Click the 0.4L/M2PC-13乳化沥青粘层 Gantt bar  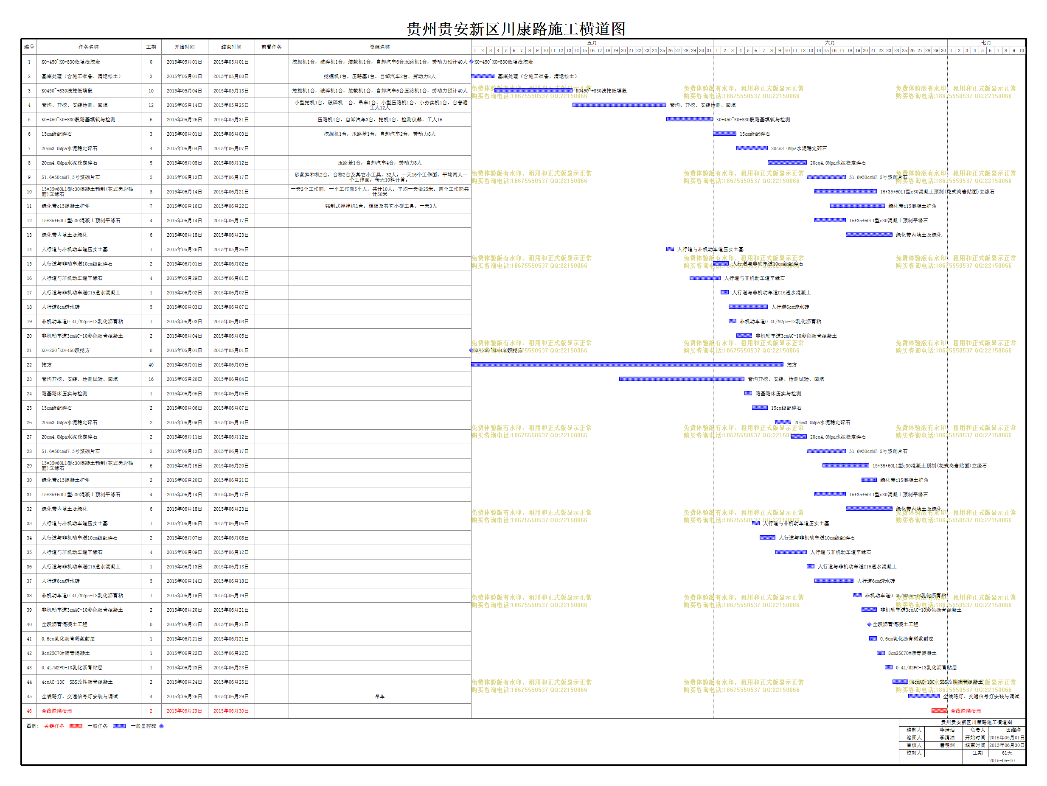pos(889,668)
